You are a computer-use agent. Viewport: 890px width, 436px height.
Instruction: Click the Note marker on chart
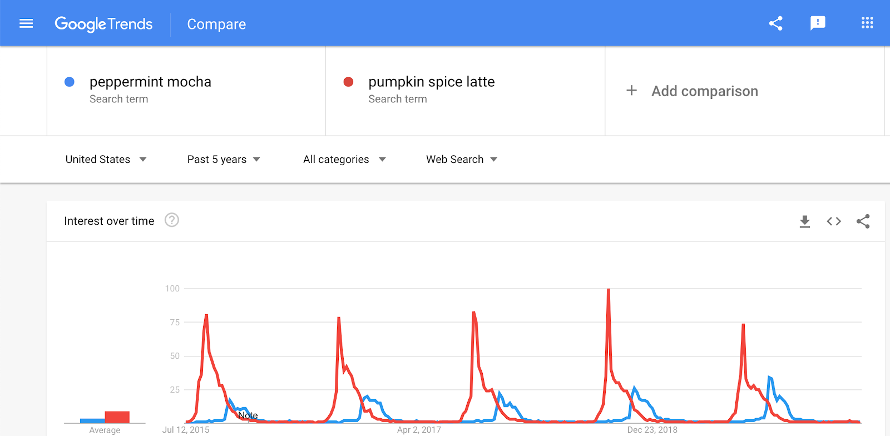tap(248, 415)
